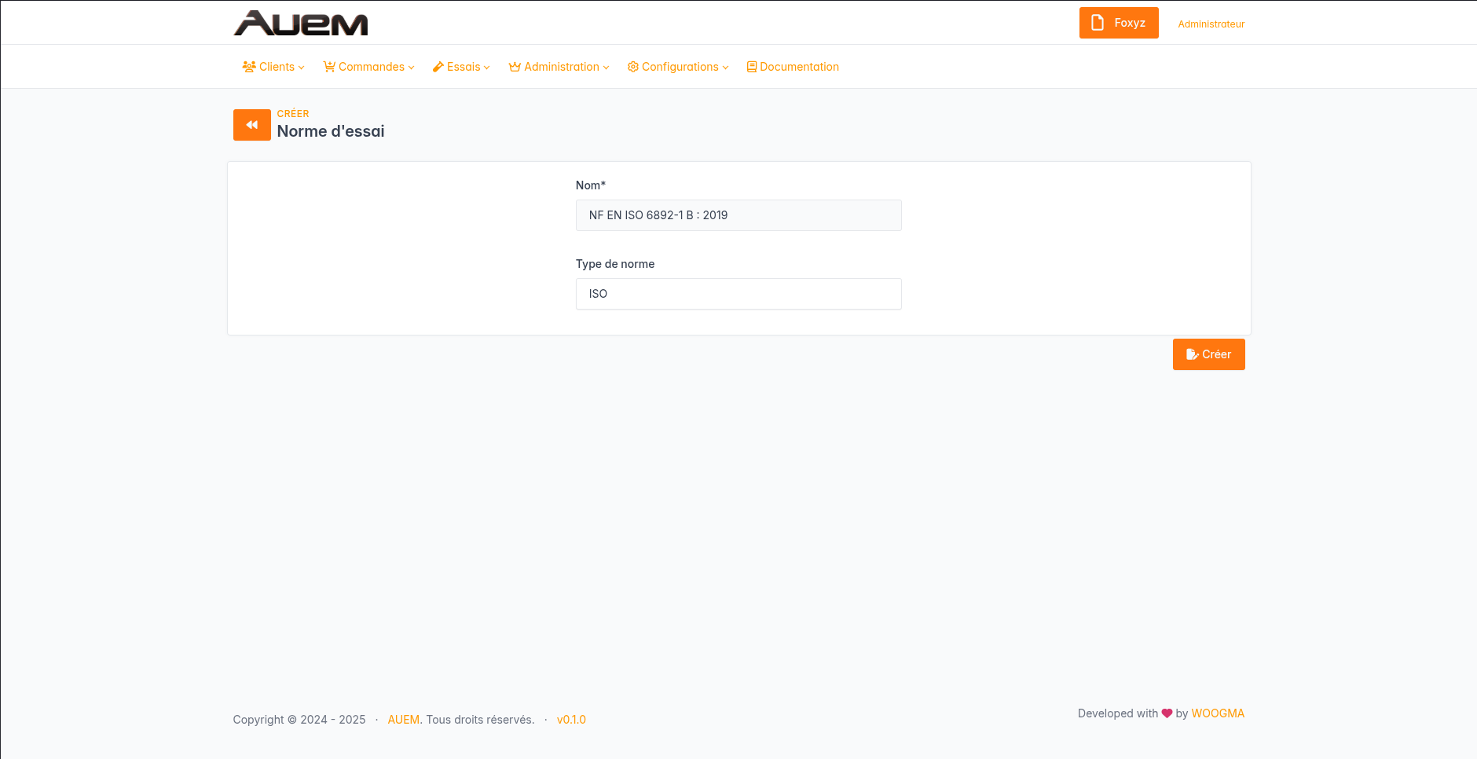Click the Documentation book icon
The width and height of the screenshot is (1477, 759).
752,67
